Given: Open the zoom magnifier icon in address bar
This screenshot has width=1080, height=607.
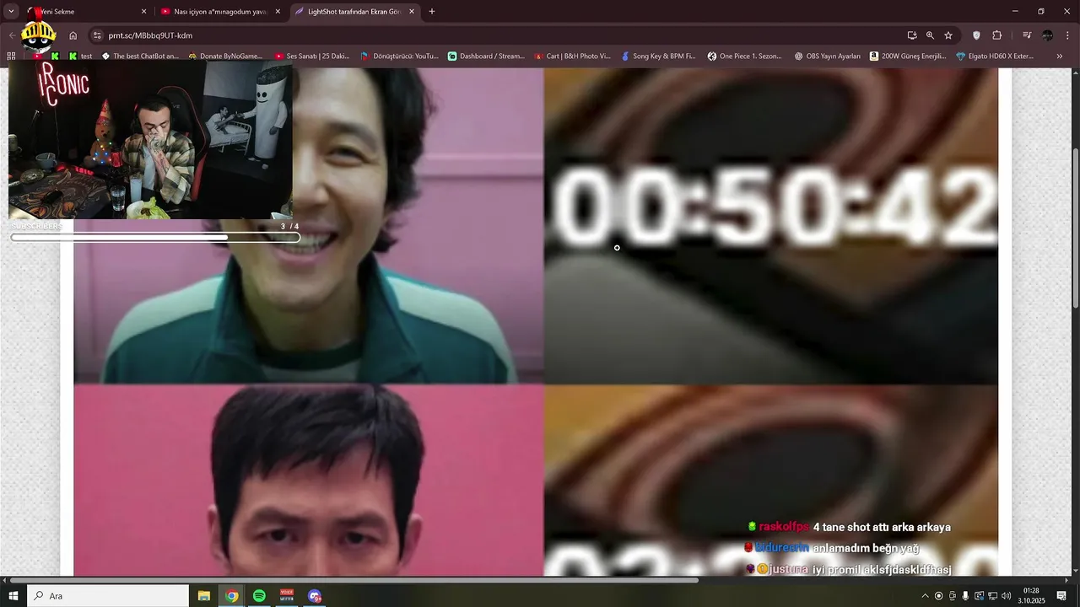Looking at the screenshot, I should (x=930, y=35).
